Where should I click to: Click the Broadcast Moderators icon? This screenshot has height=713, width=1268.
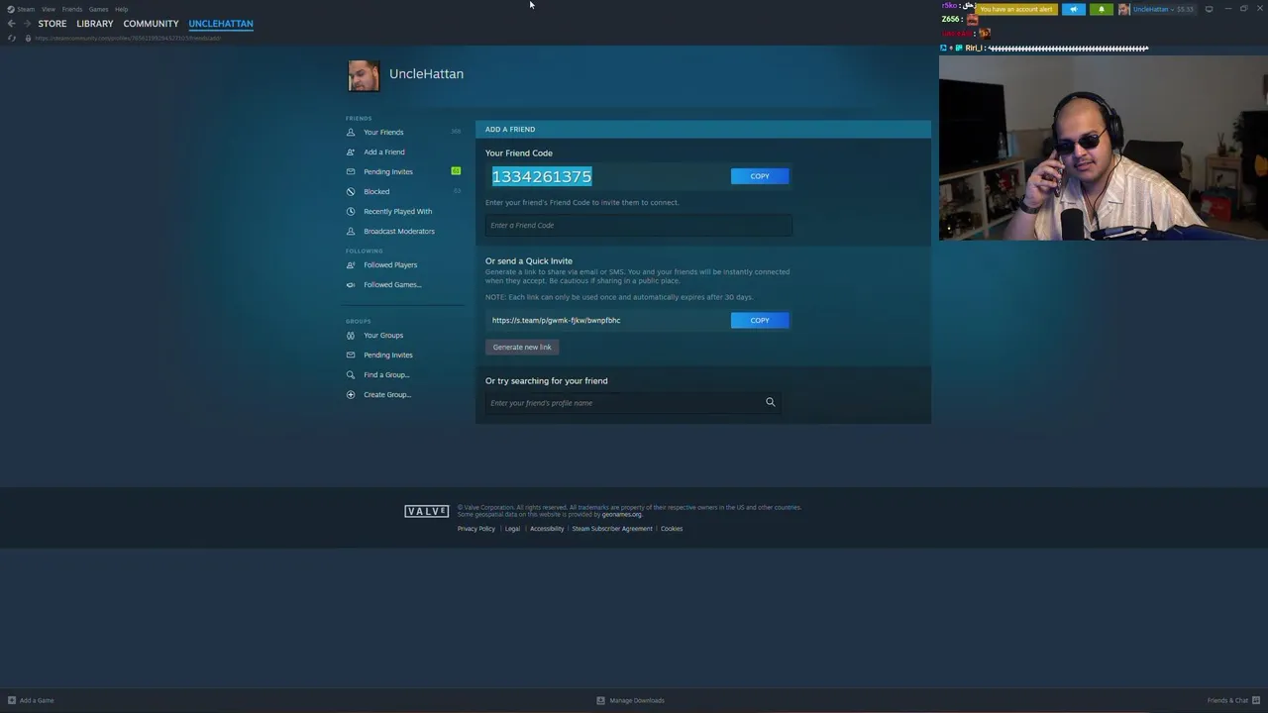(351, 231)
